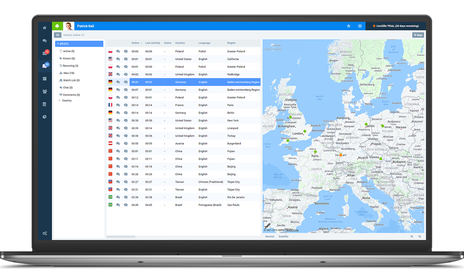Select Comments (0) filter
The image size is (464, 270).
coord(69,95)
